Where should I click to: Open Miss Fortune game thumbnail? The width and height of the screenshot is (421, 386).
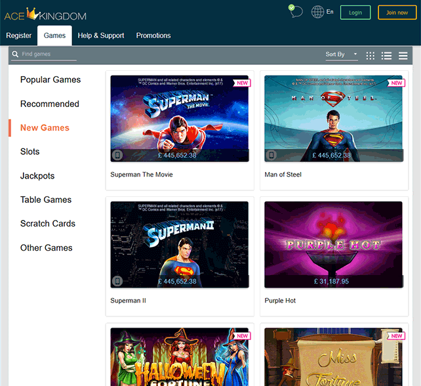pyautogui.click(x=334, y=356)
